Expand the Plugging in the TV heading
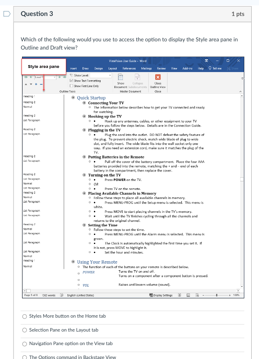Viewport: 259px width, 359px height. (84, 130)
